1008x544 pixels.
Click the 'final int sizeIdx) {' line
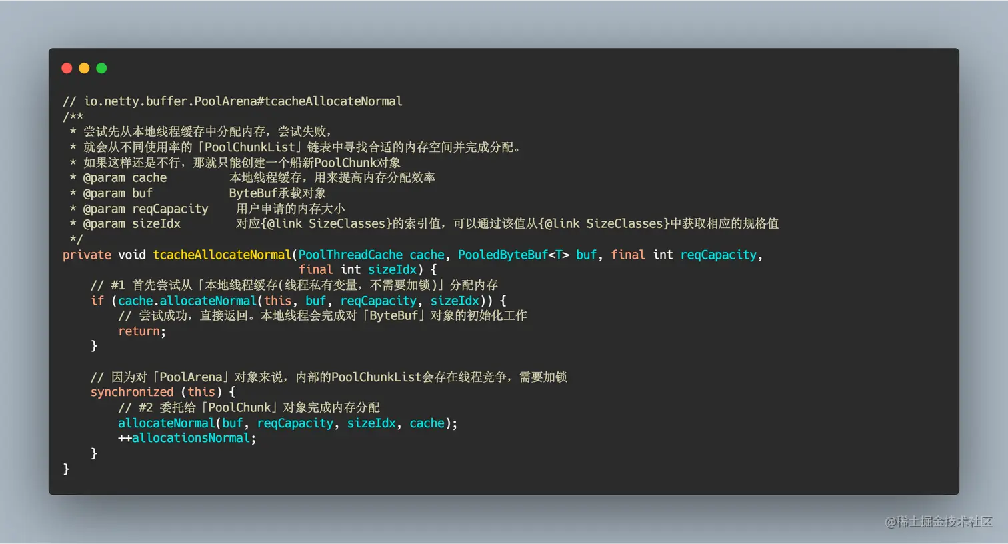(367, 270)
